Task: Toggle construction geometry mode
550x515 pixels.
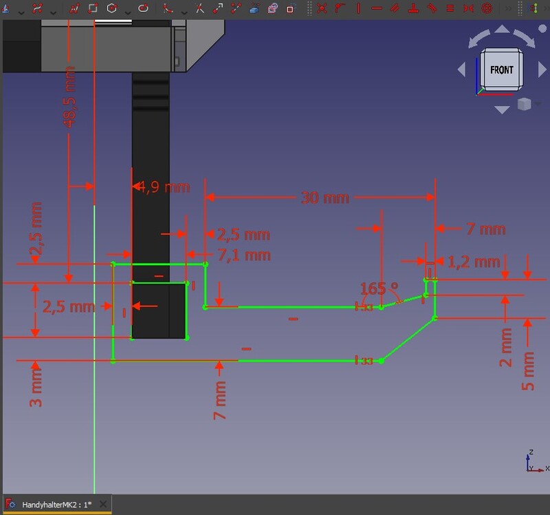Action: point(290,8)
